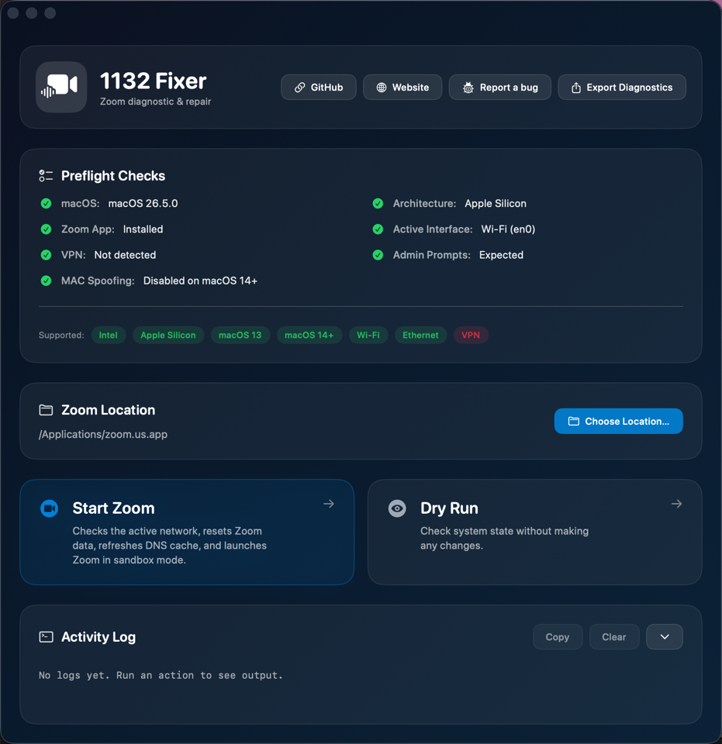Click Export Diagnostics button
Screen dimensions: 722x744
coord(622,88)
